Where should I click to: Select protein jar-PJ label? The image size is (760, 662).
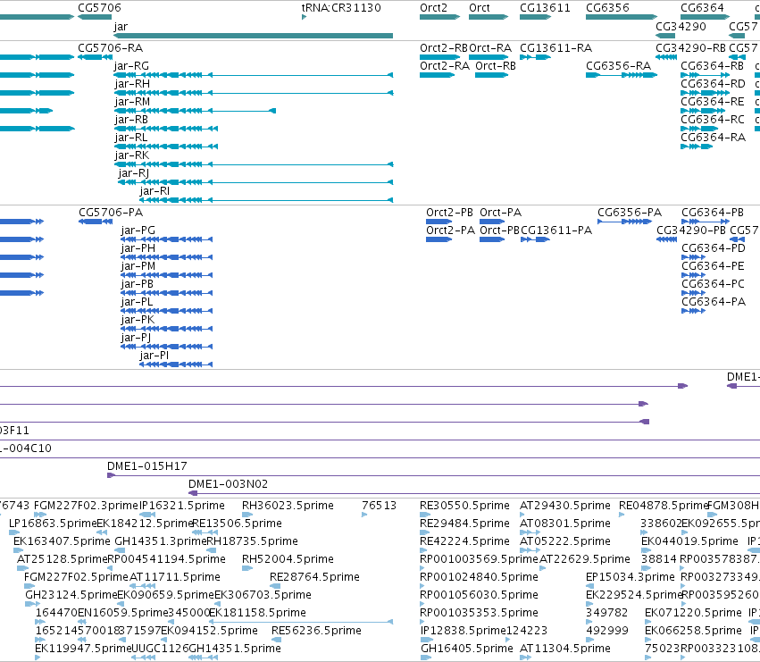click(x=136, y=338)
